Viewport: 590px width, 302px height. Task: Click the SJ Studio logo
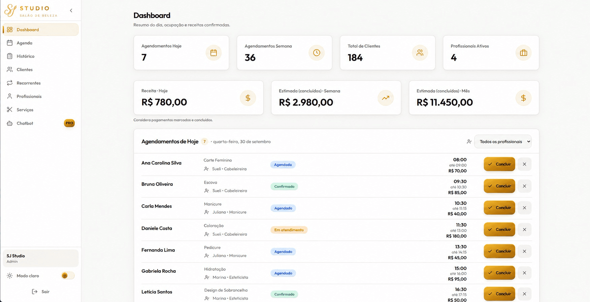(31, 10)
